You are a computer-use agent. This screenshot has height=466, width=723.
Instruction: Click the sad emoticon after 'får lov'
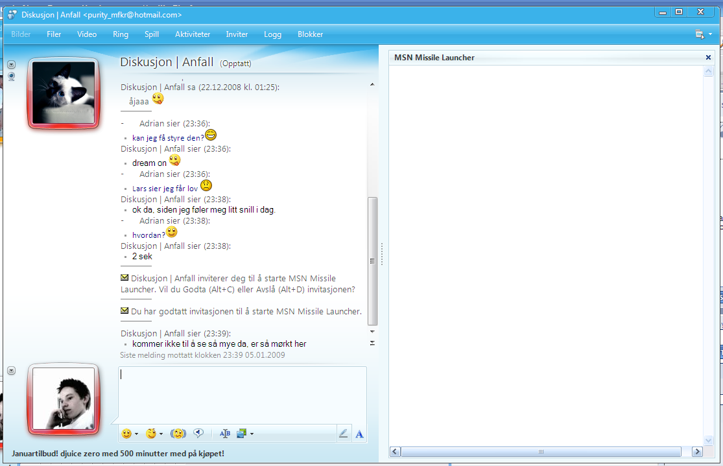tap(206, 186)
